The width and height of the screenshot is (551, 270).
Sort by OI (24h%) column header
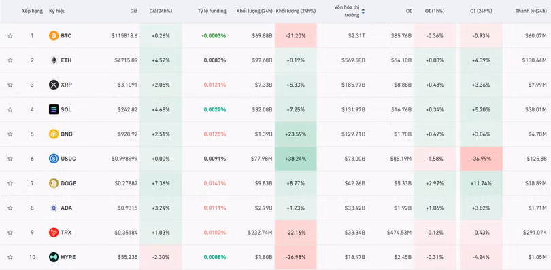(481, 11)
